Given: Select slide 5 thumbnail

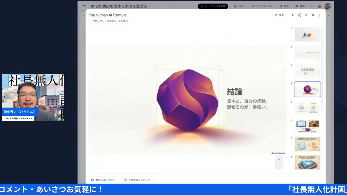Looking at the screenshot, I should click(307, 108).
